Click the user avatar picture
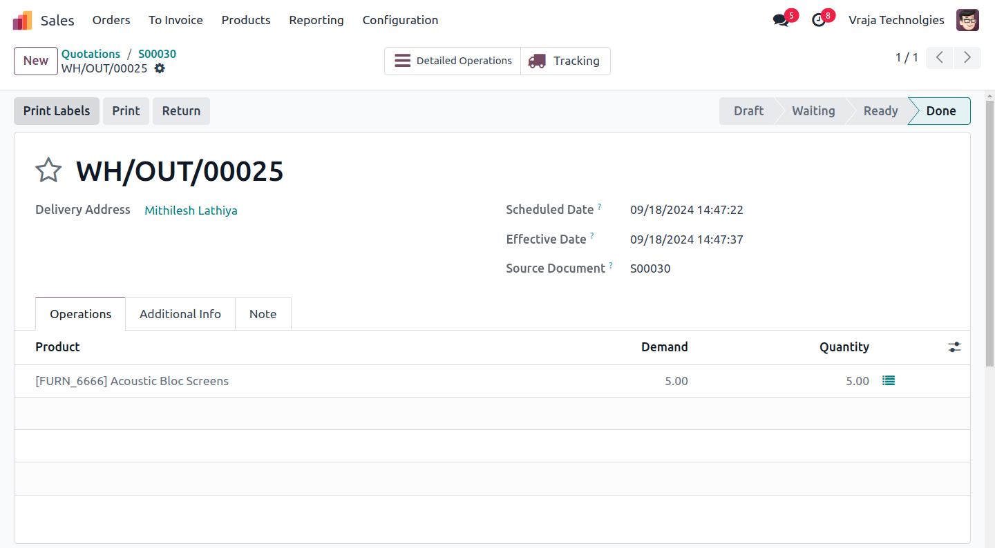 (967, 20)
